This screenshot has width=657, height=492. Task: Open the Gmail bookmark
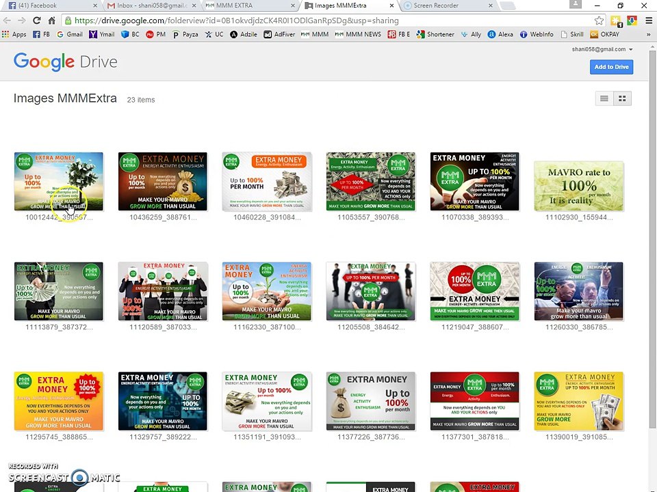click(x=70, y=34)
